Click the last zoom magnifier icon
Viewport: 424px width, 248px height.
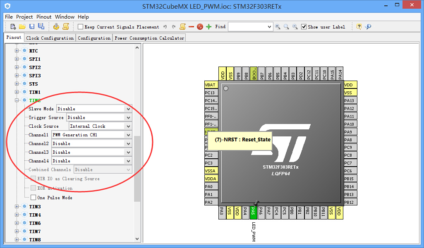tap(295, 27)
